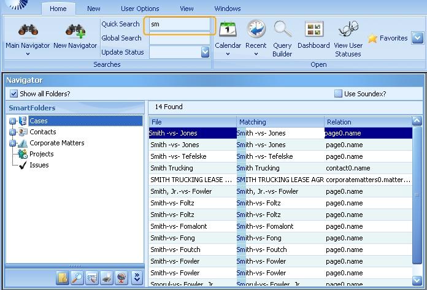Expand the Calendar dropdown arrow
Viewport: 427px width, 290px height.
(x=228, y=54)
